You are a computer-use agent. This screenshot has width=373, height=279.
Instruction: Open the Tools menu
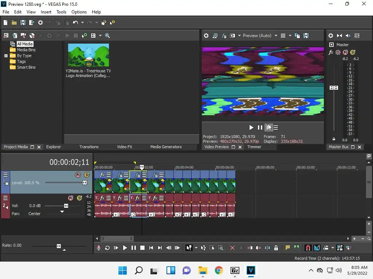(61, 12)
